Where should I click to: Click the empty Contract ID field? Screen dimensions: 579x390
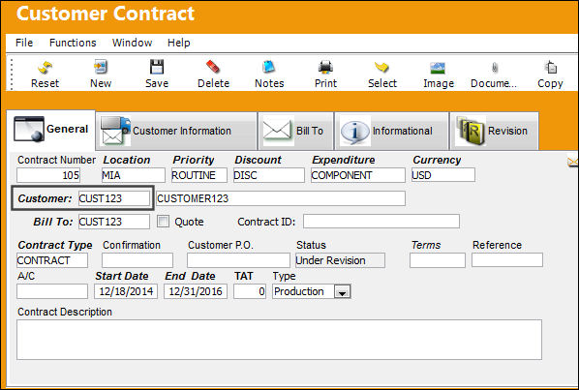(381, 222)
